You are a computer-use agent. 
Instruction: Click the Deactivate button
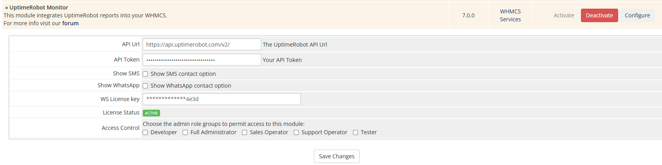tap(599, 15)
